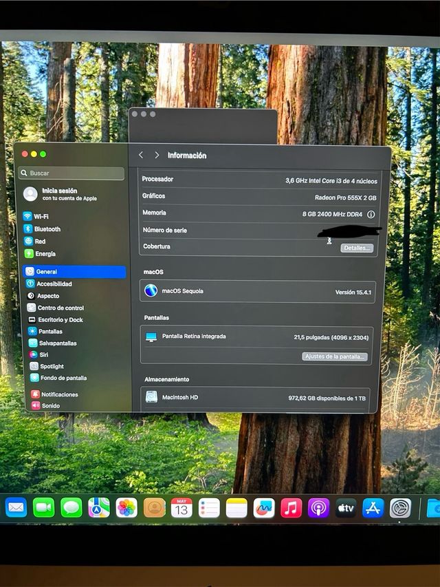Open the Calendar showing May 13
440x587 pixels.
tap(181, 508)
